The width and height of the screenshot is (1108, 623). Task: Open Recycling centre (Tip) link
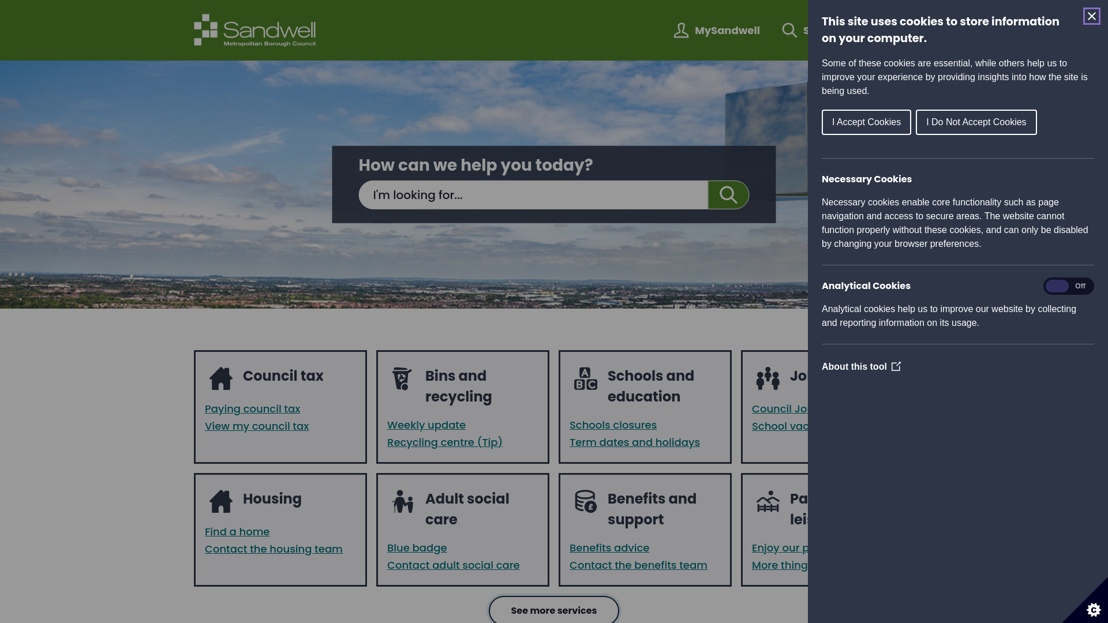tap(445, 442)
